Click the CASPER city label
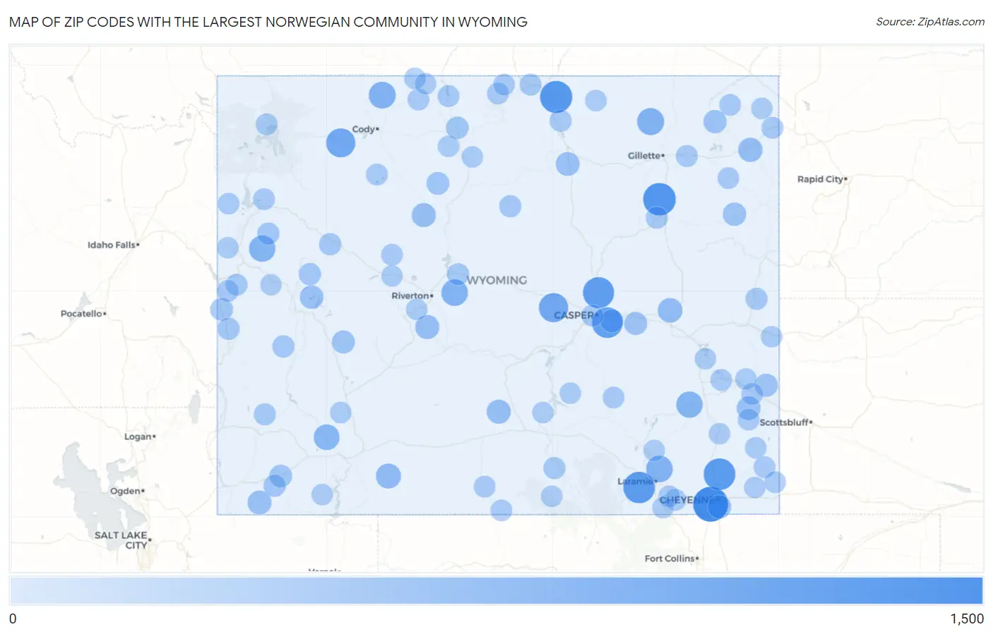 coord(575,315)
